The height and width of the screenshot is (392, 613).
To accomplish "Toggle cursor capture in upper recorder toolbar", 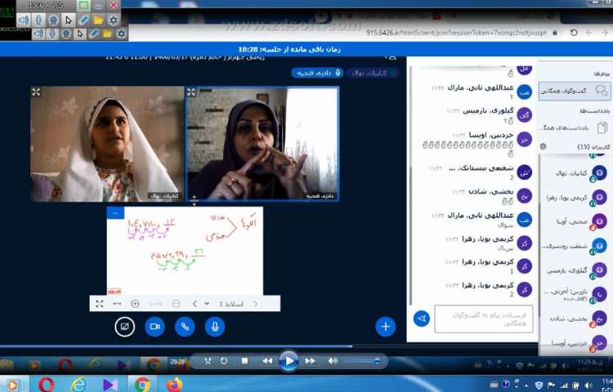I will [68, 20].
